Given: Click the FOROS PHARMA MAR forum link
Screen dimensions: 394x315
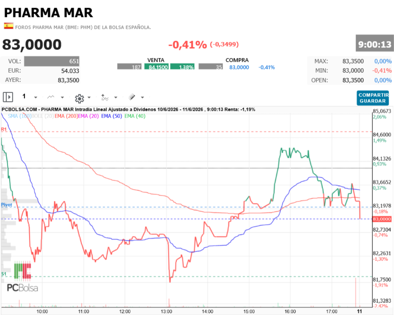Looking at the screenshot, I should pos(83,27).
